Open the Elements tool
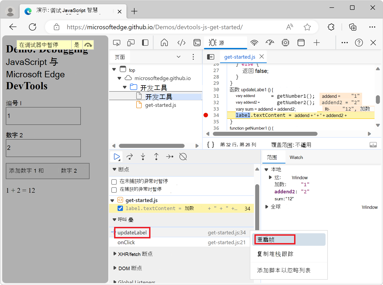The height and width of the screenshot is (285, 383). point(181,43)
